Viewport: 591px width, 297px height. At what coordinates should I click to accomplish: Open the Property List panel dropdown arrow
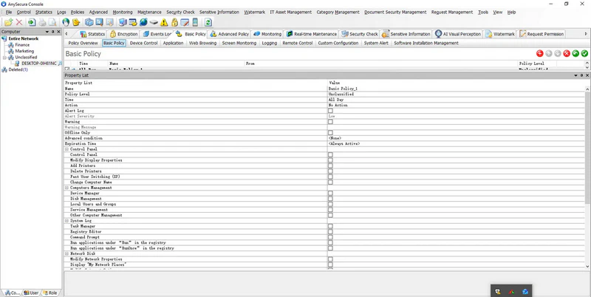(575, 75)
